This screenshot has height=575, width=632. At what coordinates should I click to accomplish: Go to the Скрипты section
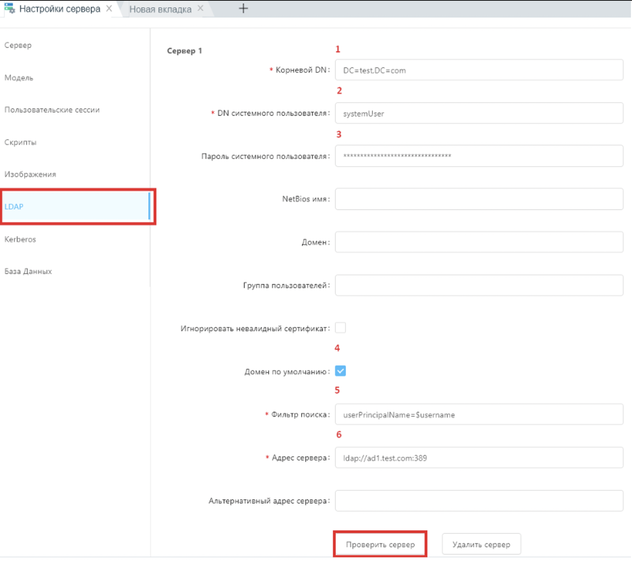tap(21, 142)
